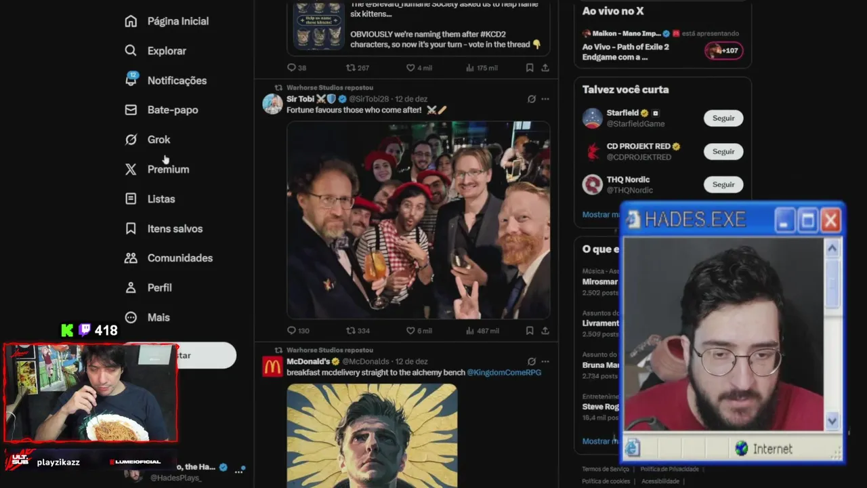View kittens post stats (175 mil)
The height and width of the screenshot is (488, 867).
482,68
